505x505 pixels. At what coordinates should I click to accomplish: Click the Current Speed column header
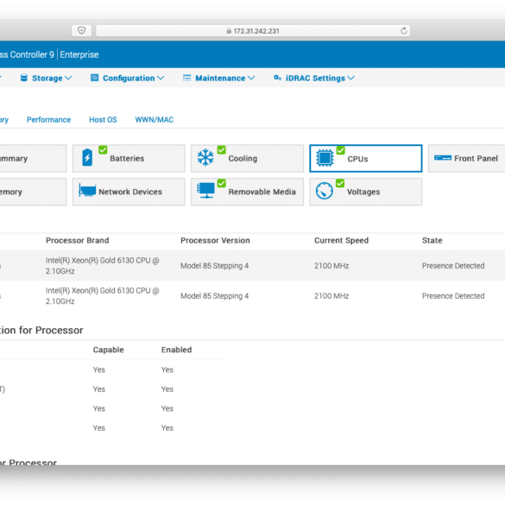click(341, 240)
